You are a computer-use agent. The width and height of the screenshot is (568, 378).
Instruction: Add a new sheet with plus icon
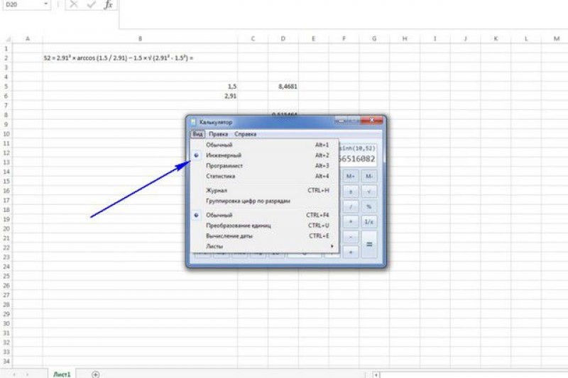coord(95,374)
